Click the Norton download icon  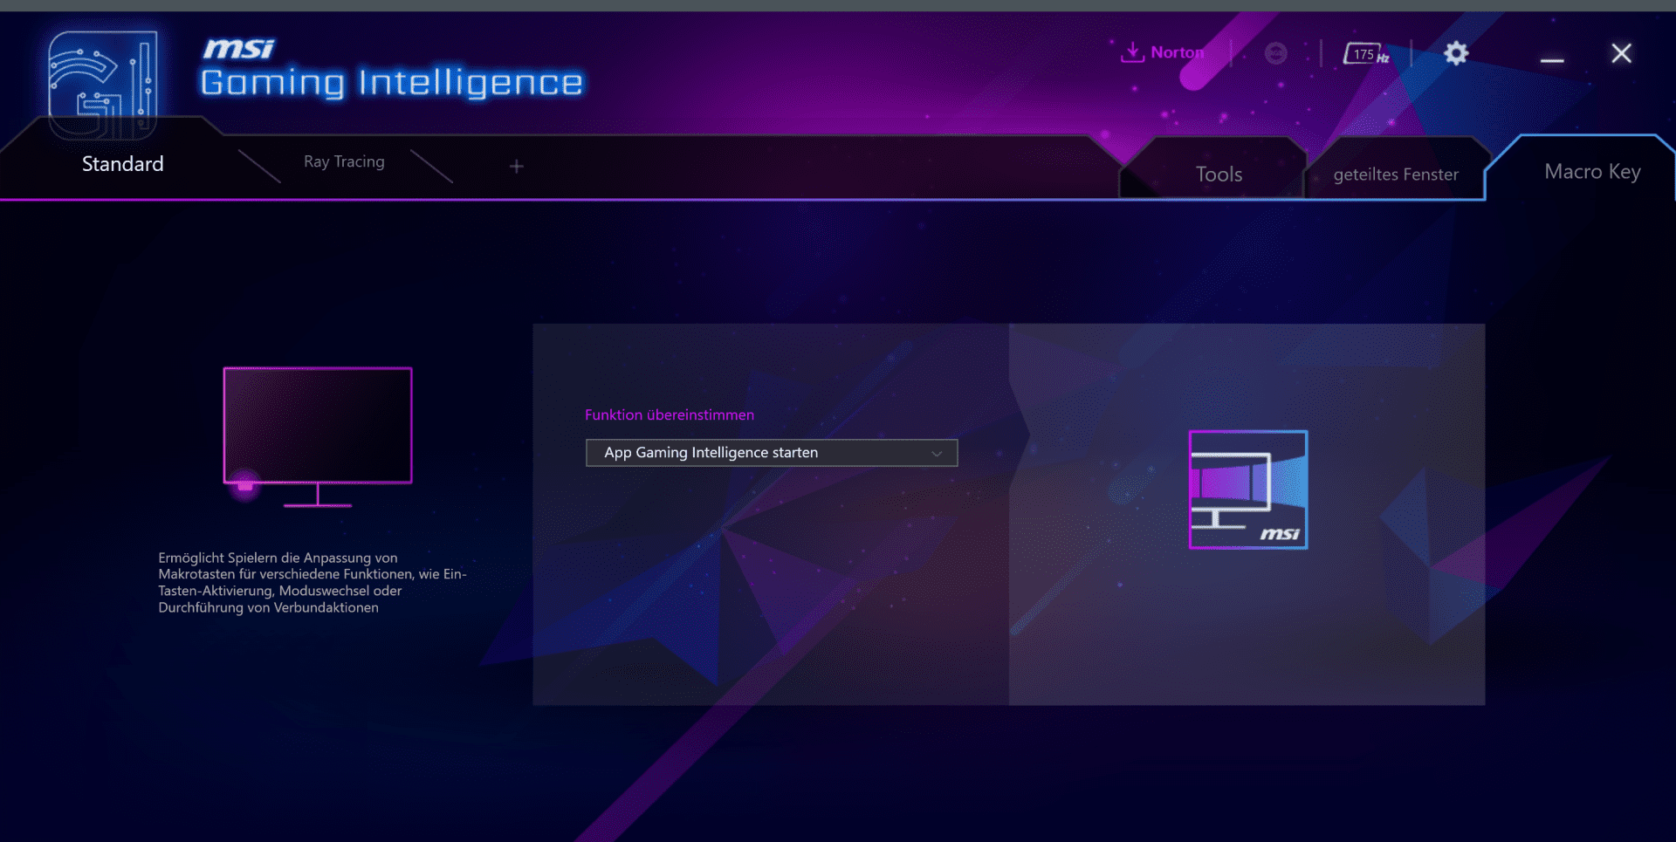click(1132, 52)
